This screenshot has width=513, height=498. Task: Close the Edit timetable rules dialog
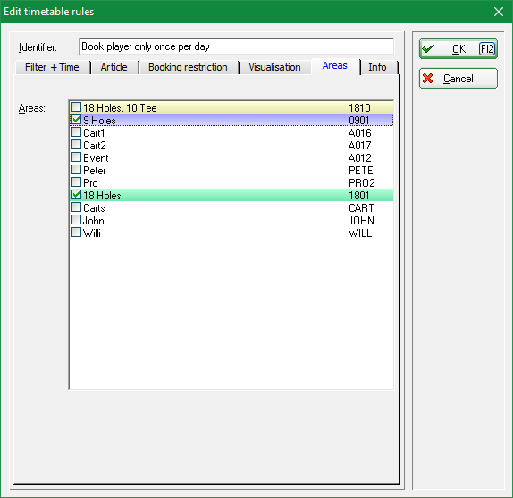(499, 12)
